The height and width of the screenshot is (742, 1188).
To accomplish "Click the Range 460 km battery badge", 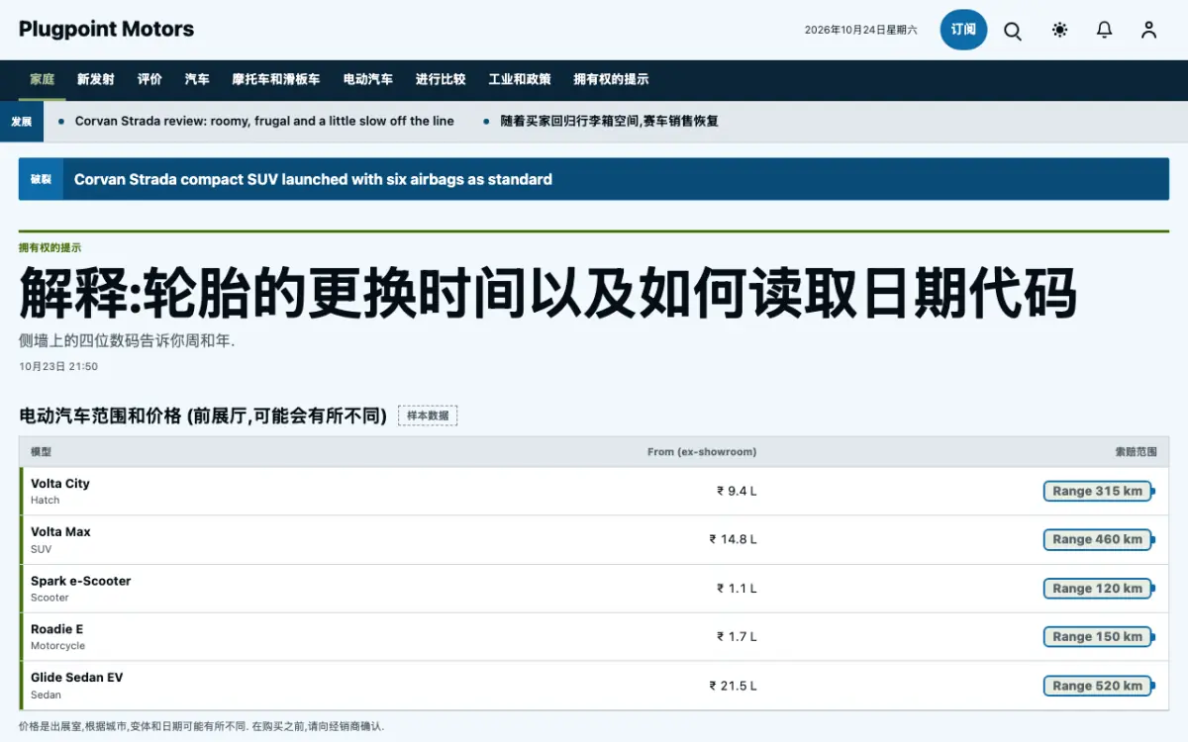I will [x=1099, y=539].
